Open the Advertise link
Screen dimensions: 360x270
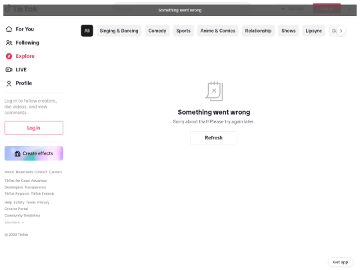[39, 181]
